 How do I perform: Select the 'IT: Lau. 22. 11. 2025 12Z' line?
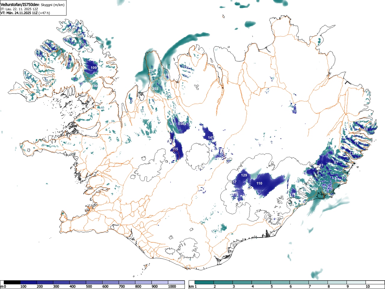19,9
